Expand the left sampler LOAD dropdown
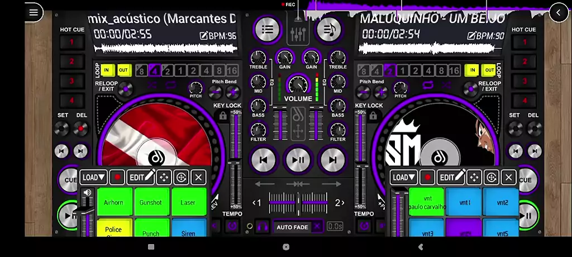572x257 pixels. (93, 178)
